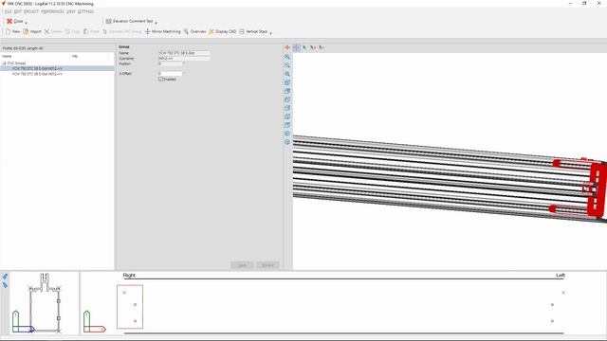Click the red machining group rectangle in Right view

(x=130, y=307)
